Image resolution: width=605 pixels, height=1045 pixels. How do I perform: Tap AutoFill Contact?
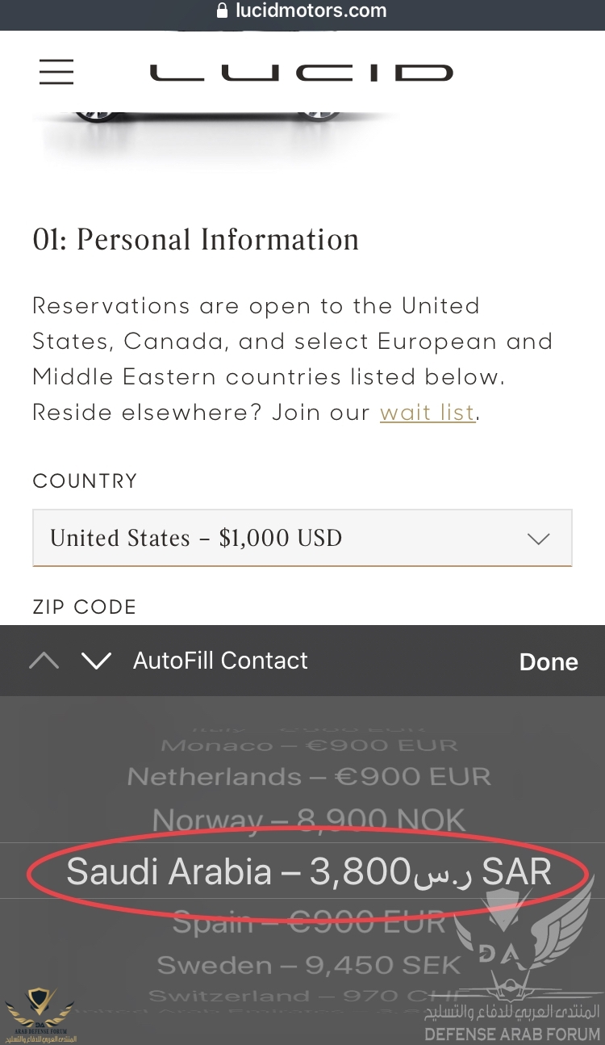(220, 661)
